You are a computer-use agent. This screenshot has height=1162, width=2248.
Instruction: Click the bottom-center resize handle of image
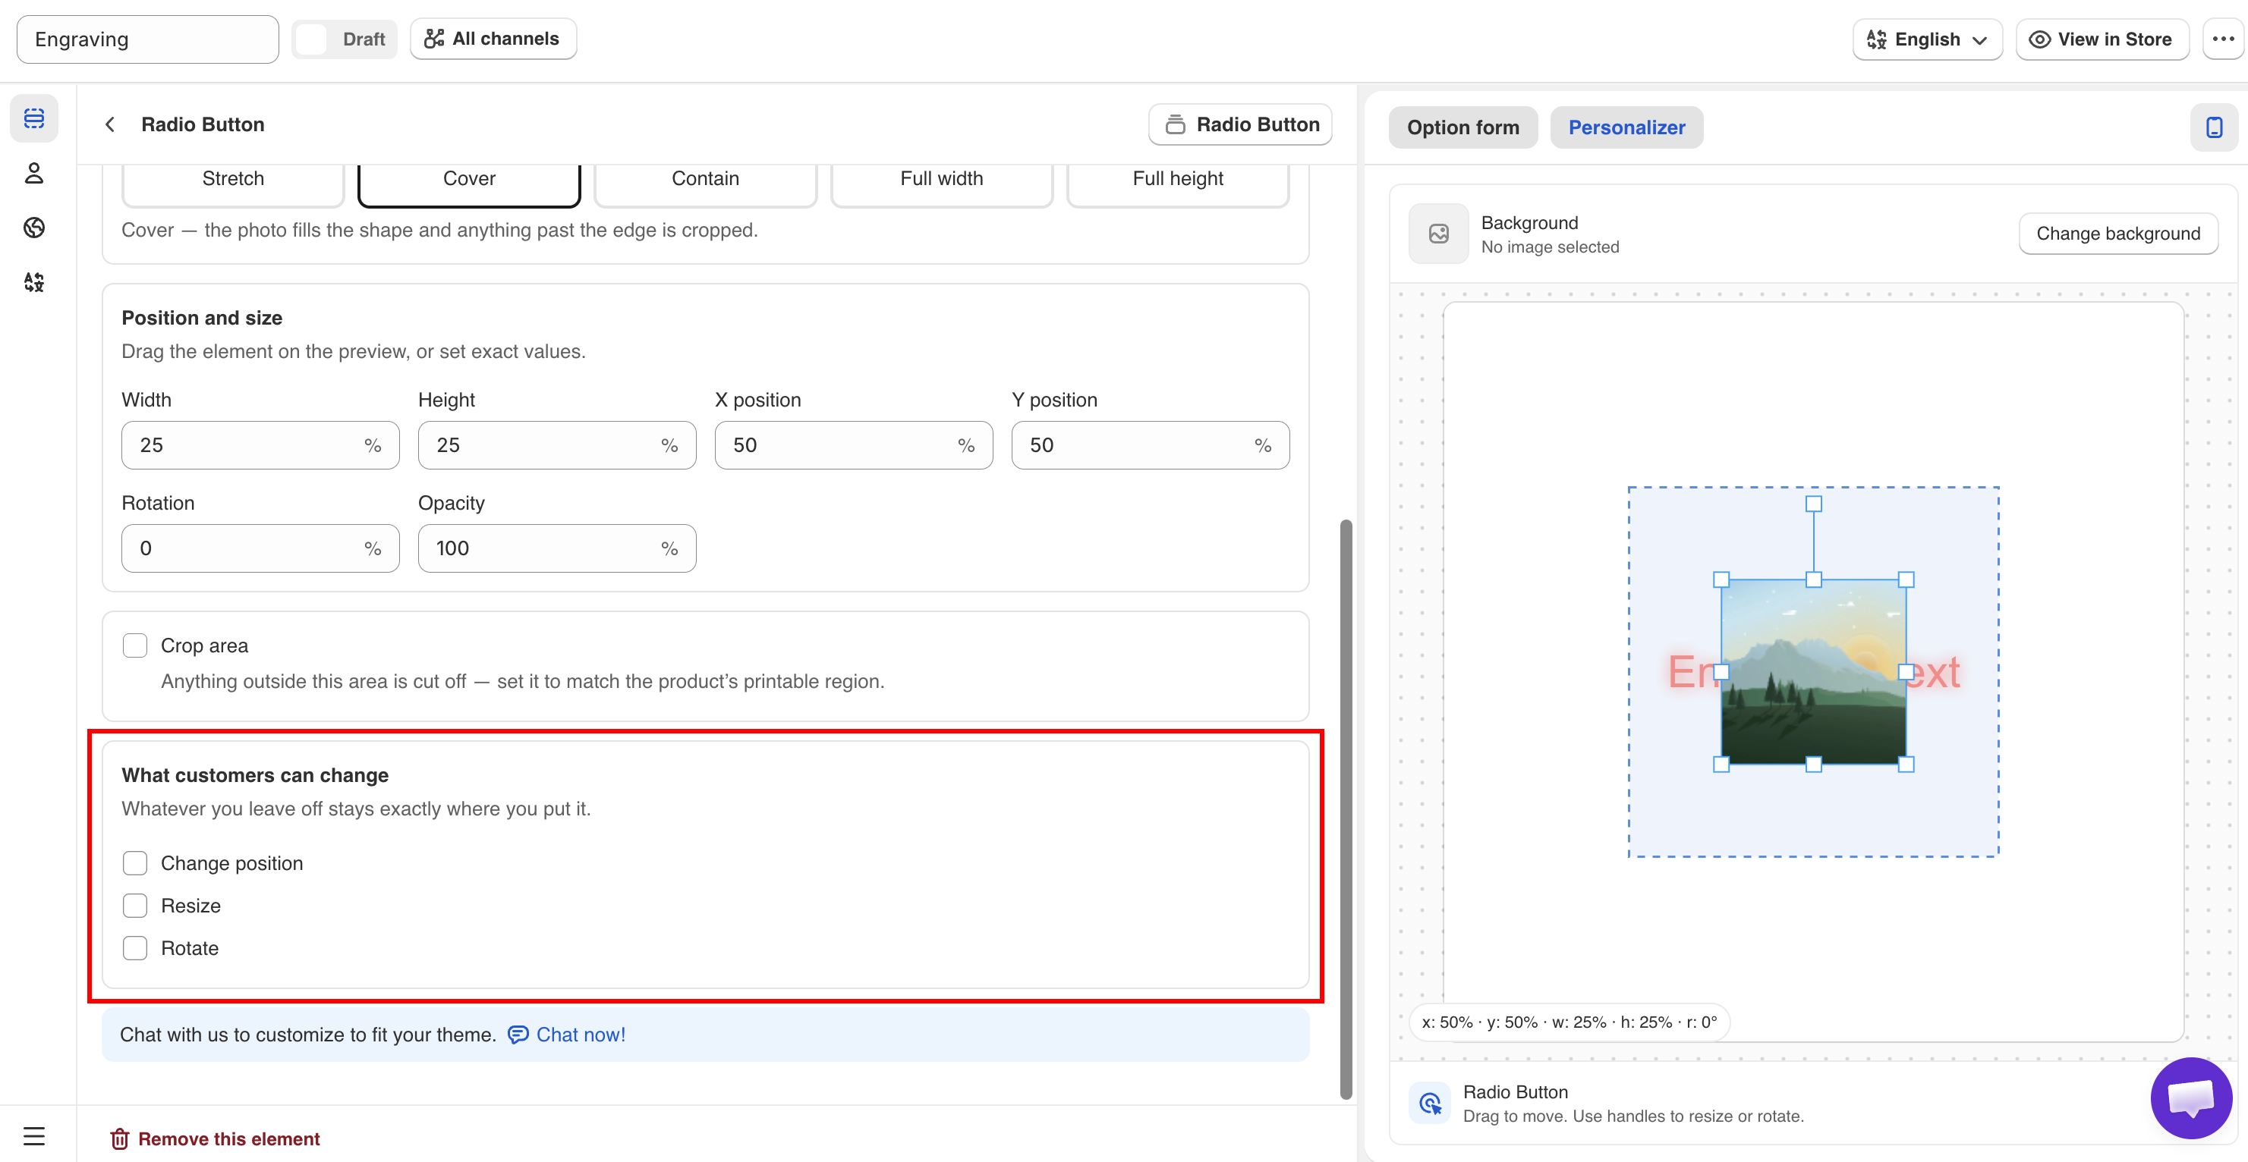point(1813,765)
